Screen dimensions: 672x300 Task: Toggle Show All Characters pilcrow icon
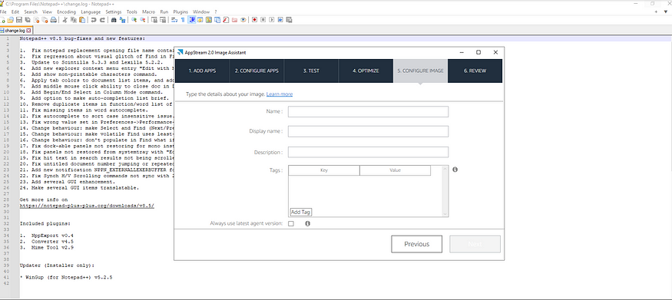pyautogui.click(x=183, y=20)
